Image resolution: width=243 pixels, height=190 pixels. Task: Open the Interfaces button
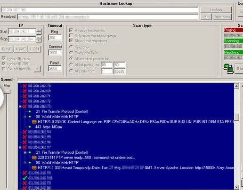[x=222, y=17]
